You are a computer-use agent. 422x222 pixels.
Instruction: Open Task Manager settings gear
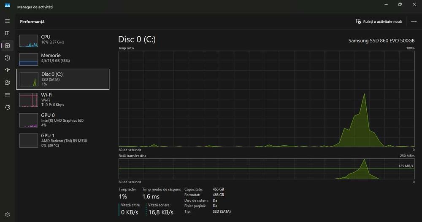(7, 214)
